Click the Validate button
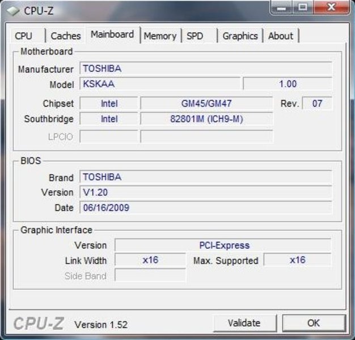Viewport: 355px width, 340px height. tap(245, 323)
